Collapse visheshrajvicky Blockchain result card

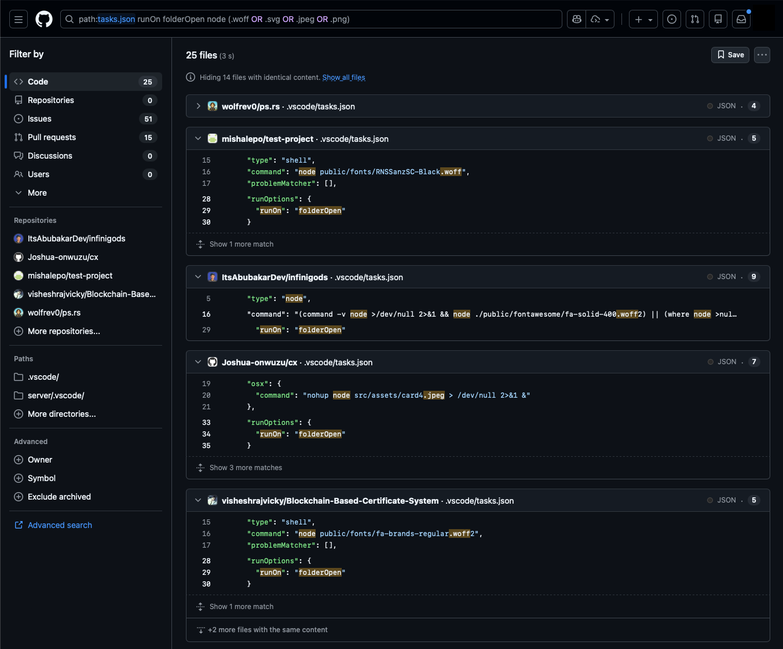coord(198,500)
